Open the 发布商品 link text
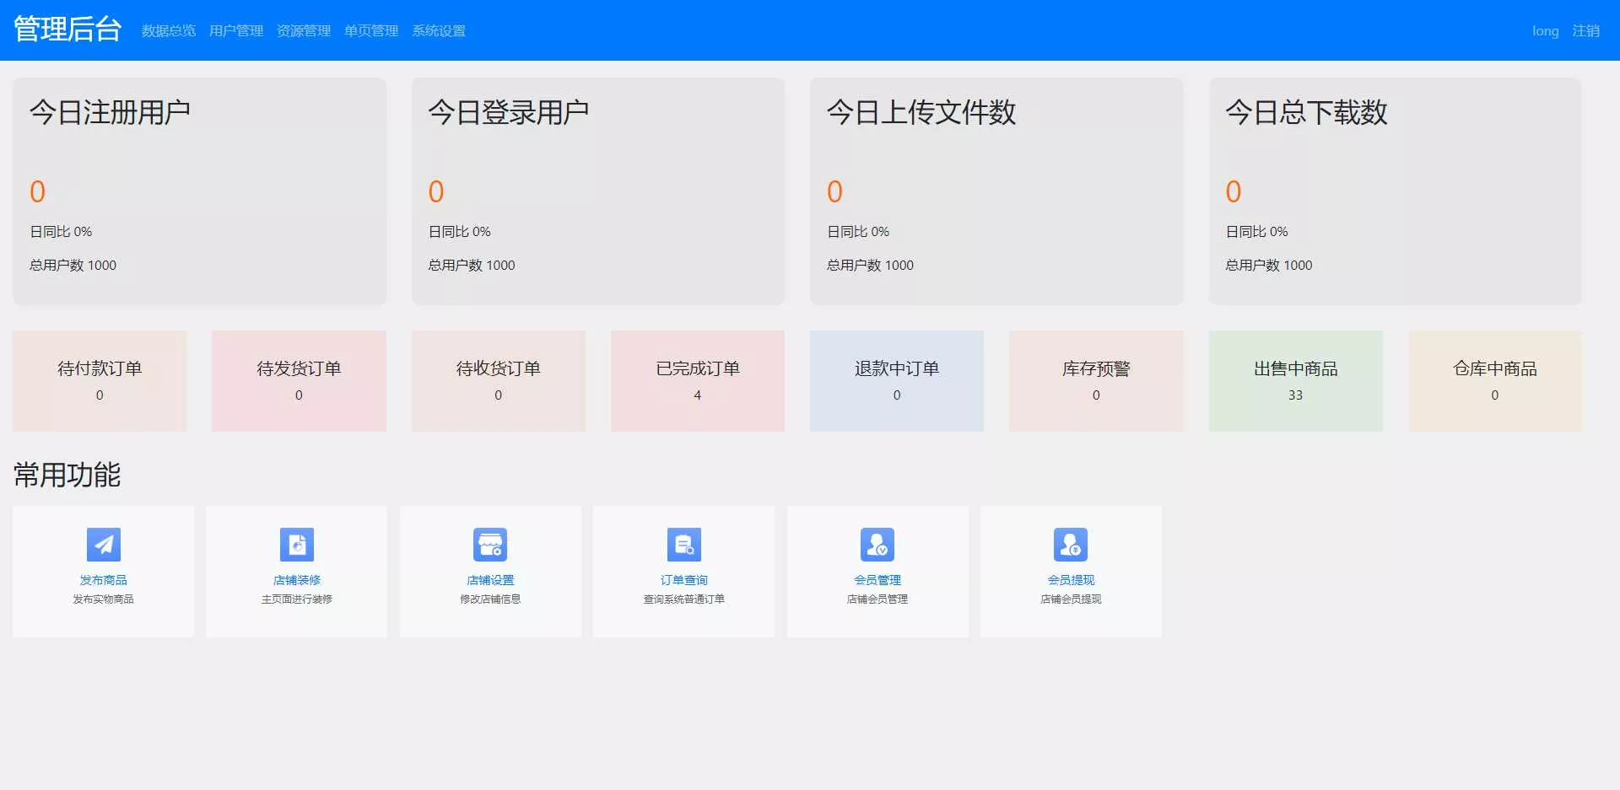This screenshot has width=1620, height=790. pyautogui.click(x=103, y=580)
